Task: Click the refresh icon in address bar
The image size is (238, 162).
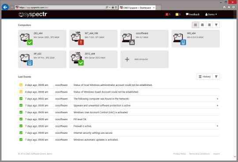Action: 116,7
